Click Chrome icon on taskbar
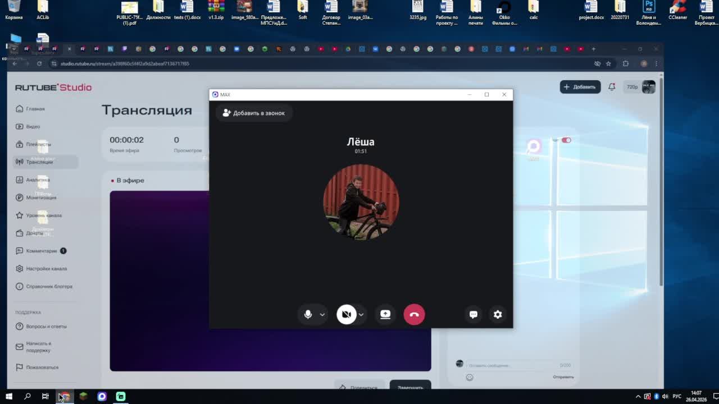 (65, 397)
